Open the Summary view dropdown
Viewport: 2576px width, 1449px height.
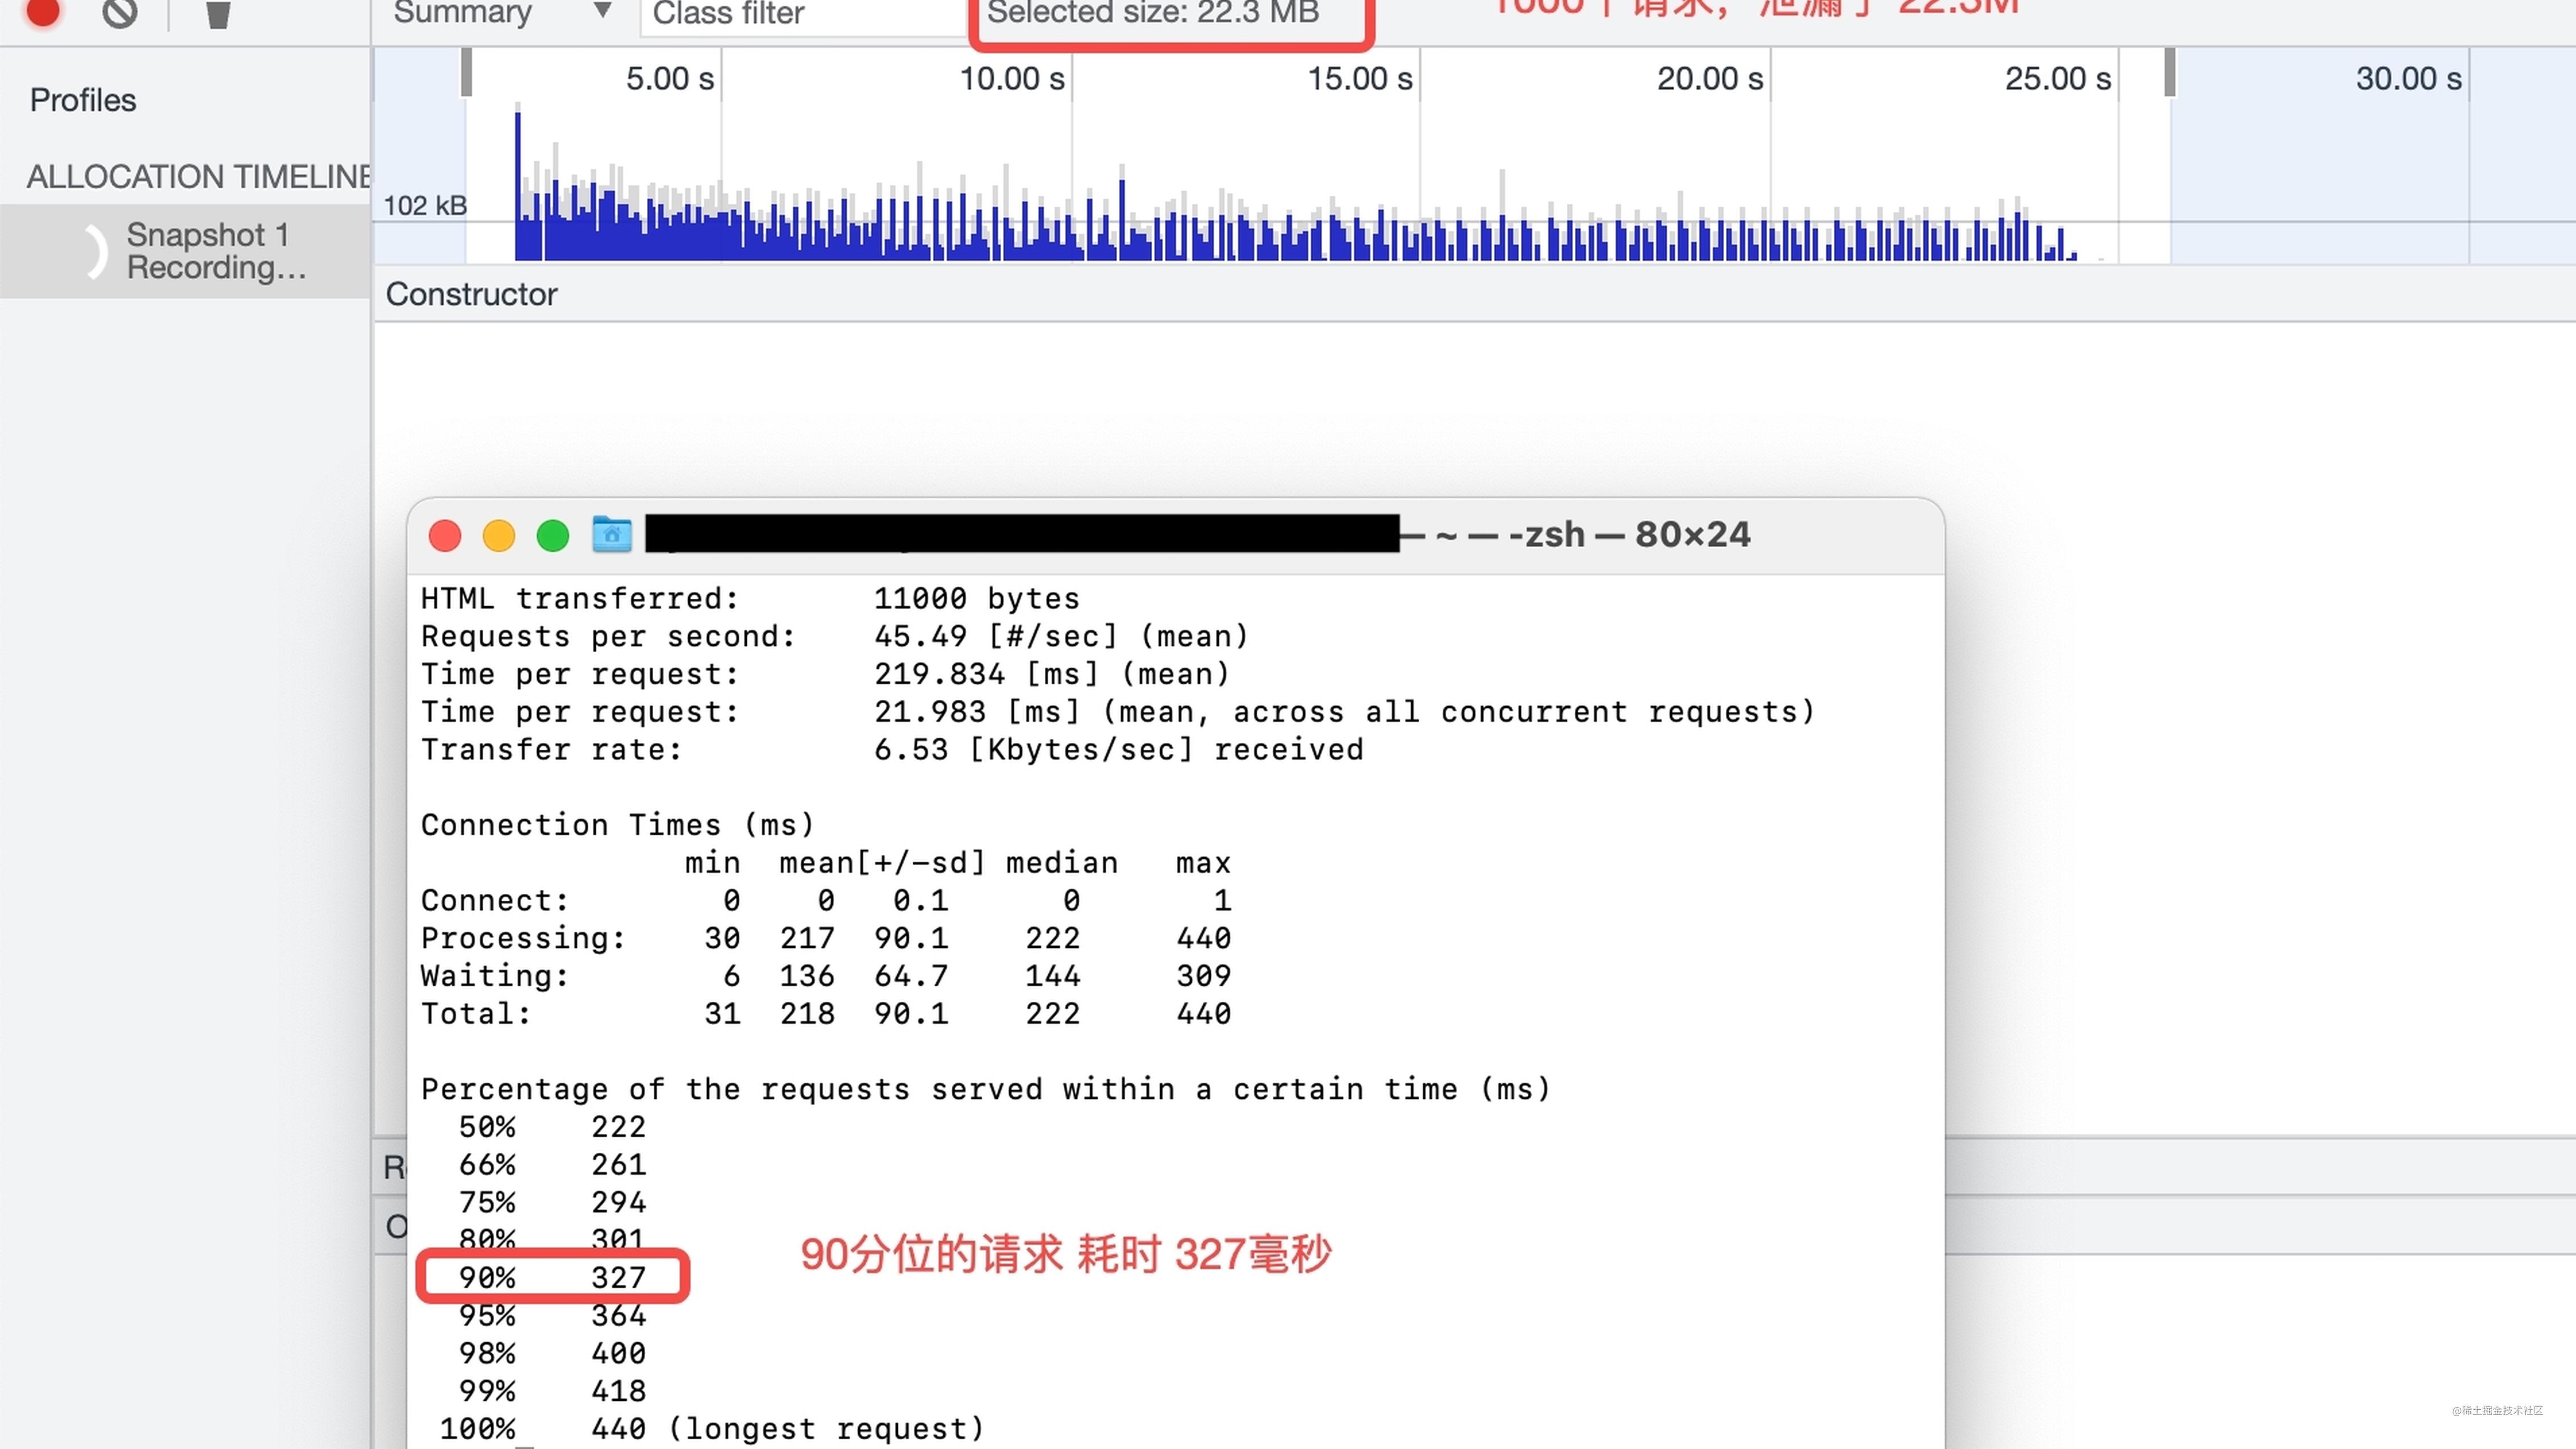tap(462, 13)
